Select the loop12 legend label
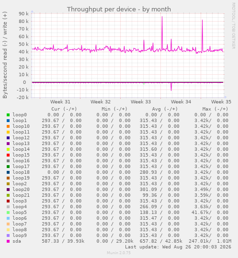238x258 pixels. point(21,138)
